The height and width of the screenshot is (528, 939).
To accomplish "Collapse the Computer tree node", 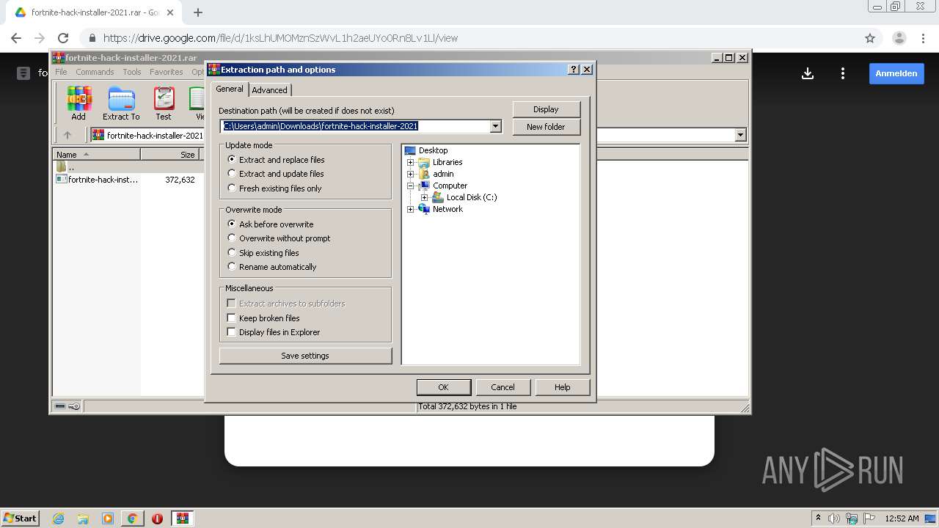I will (411, 186).
